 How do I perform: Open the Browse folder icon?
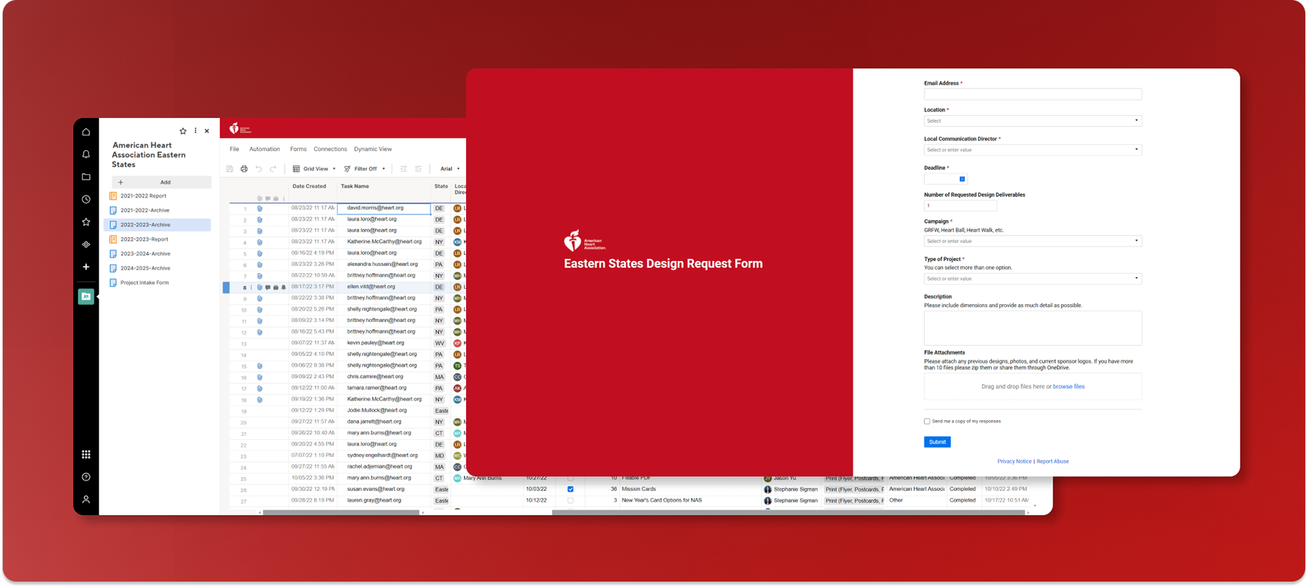[86, 177]
